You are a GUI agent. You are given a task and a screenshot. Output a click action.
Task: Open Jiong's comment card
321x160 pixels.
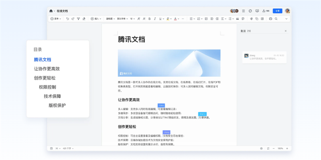point(264,57)
